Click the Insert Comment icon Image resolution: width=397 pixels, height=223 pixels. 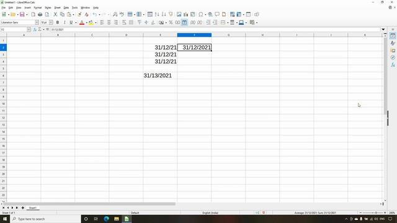217,14
